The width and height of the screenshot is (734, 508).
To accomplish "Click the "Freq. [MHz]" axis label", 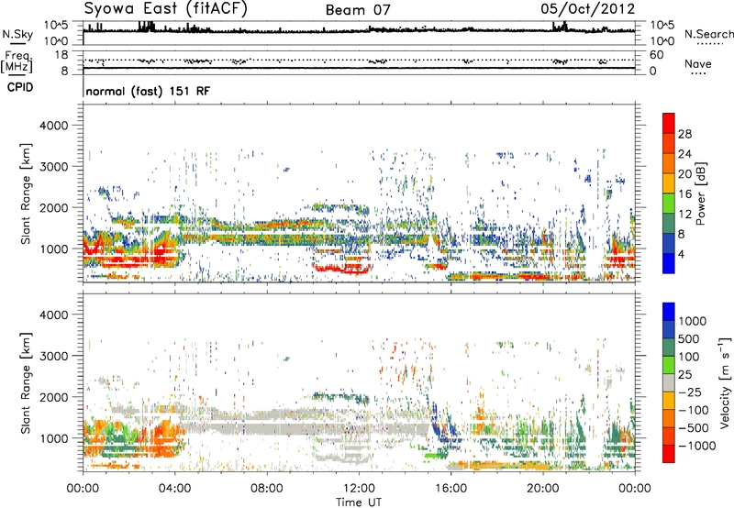I will 17,61.
